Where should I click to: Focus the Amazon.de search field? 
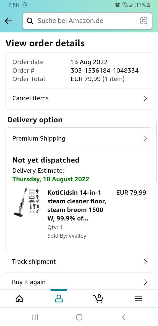(86, 21)
